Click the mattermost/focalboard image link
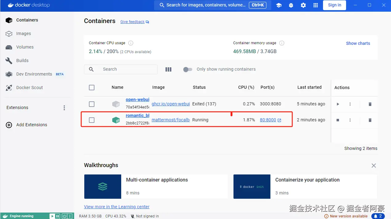This screenshot has width=391, height=219. tap(171, 120)
